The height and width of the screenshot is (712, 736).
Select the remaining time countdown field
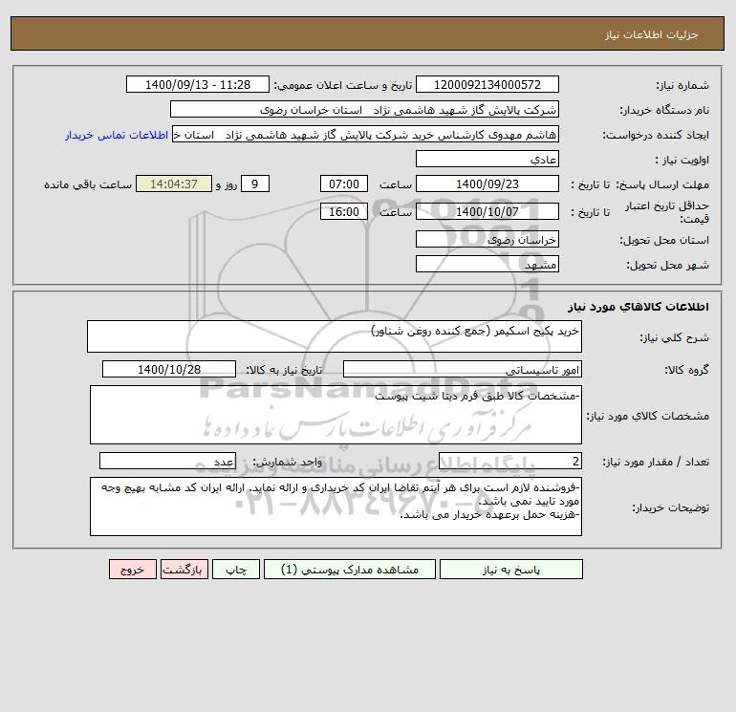pos(174,184)
